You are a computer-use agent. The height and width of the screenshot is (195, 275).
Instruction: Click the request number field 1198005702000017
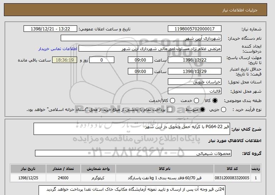pos(195,29)
